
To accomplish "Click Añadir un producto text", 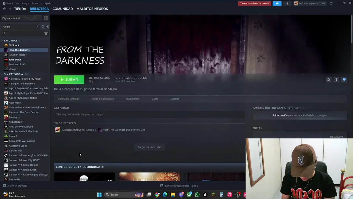I will click(x=17, y=186).
